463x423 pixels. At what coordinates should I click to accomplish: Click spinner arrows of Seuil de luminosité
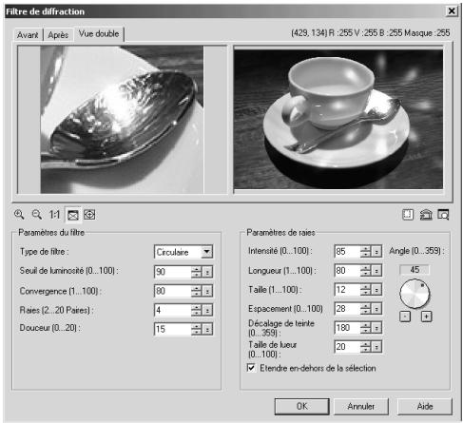point(197,272)
